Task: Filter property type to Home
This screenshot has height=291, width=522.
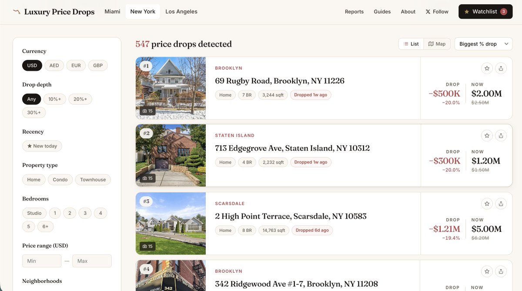Action: (33, 180)
